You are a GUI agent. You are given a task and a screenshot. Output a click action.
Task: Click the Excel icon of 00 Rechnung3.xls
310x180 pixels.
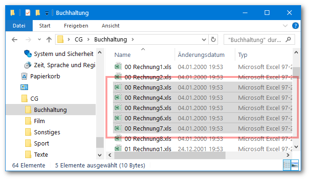click(x=118, y=87)
